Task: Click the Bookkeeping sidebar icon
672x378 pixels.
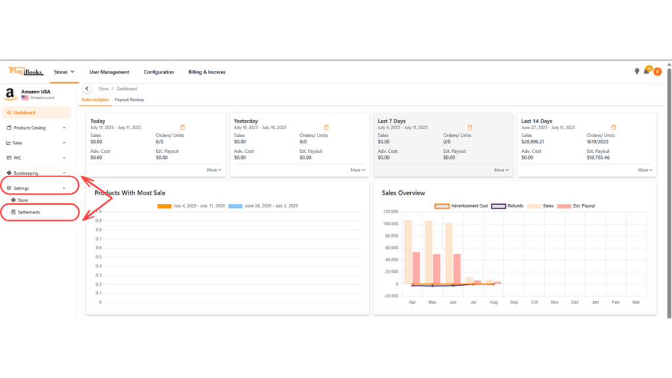Action: (x=9, y=173)
